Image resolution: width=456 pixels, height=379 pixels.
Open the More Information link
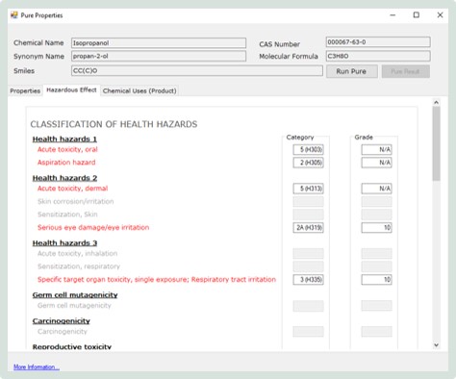click(37, 366)
